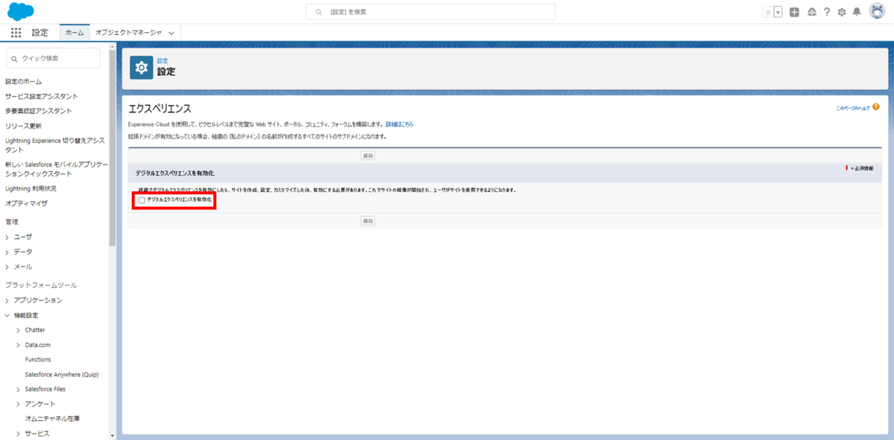Open the dropdown chevron beside オブジェクトマネージャ
The width and height of the screenshot is (894, 440).
171,33
